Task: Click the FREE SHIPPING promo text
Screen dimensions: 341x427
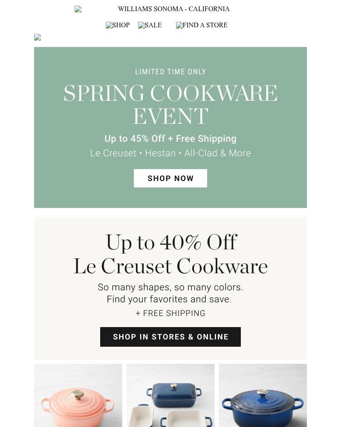Action: (x=170, y=313)
